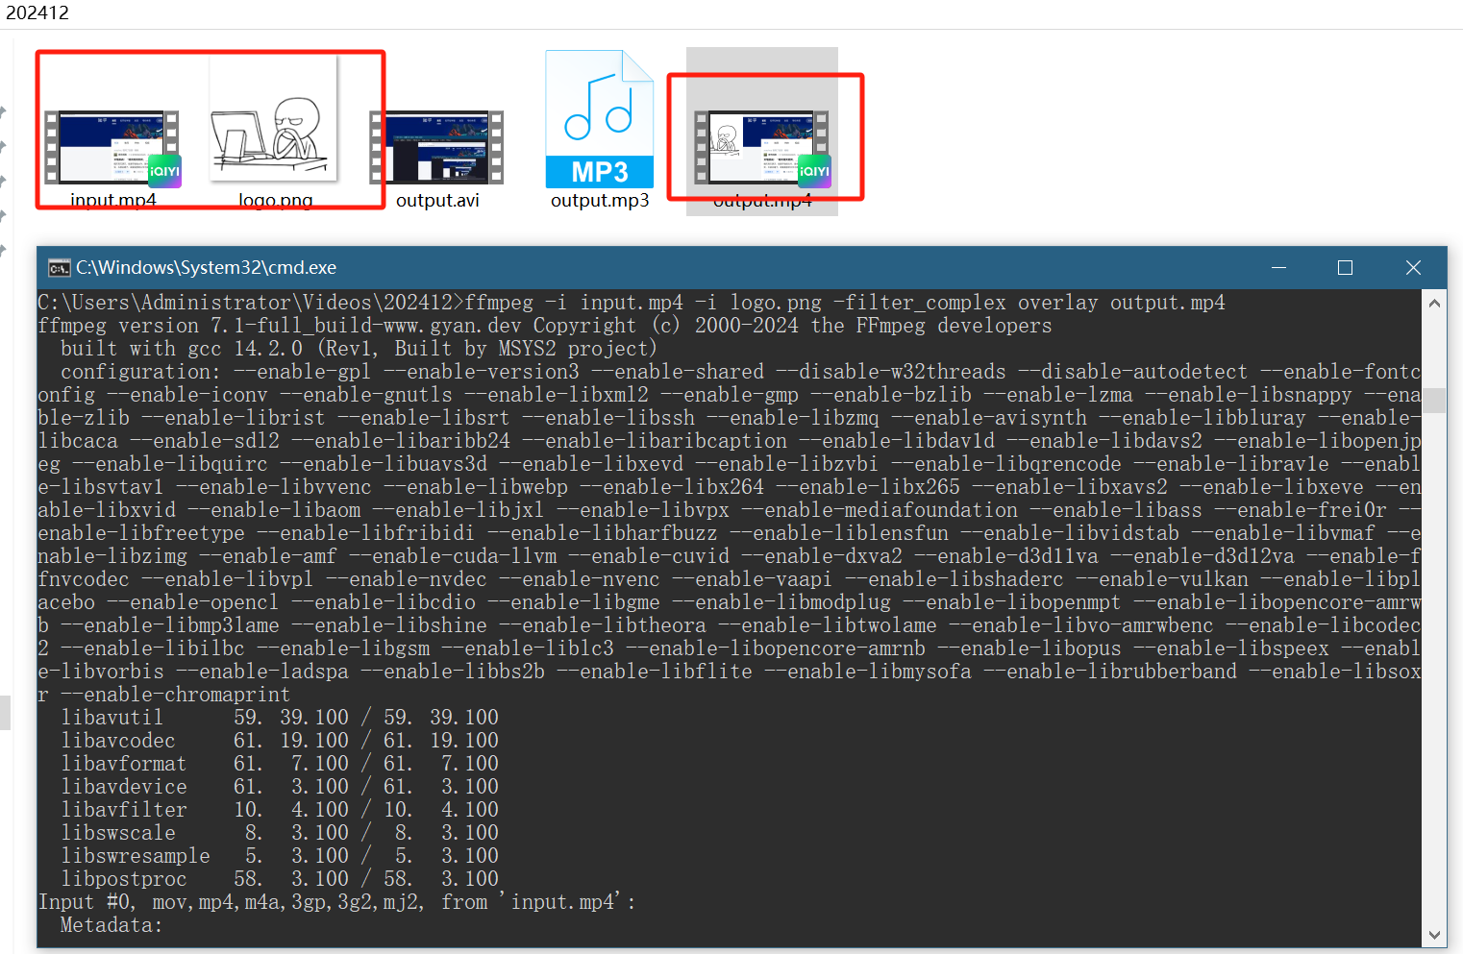Image resolution: width=1463 pixels, height=954 pixels.
Task: Click the output.mp3 filename label
Action: (x=600, y=201)
